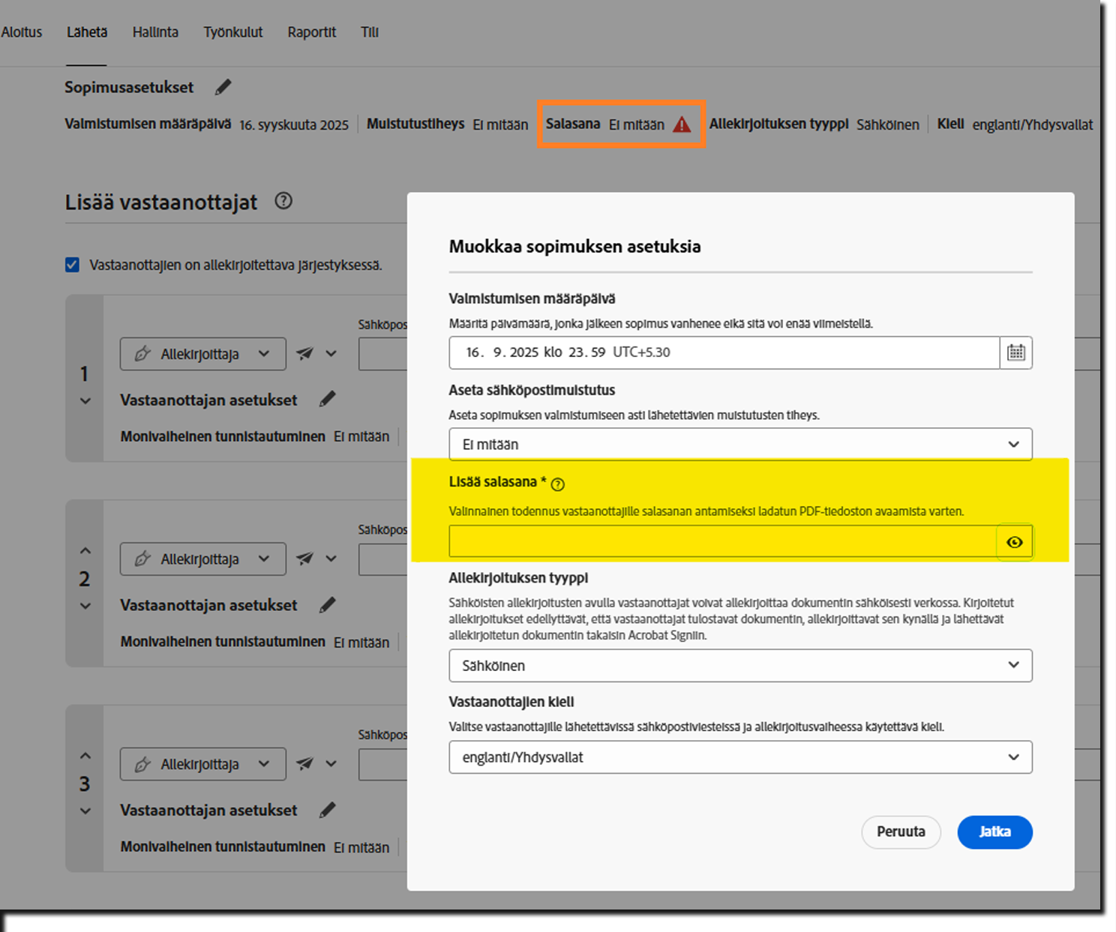Click the pencil beside recipient 1 Vastaanottajan asetukset
This screenshot has width=1116, height=932.
click(327, 399)
